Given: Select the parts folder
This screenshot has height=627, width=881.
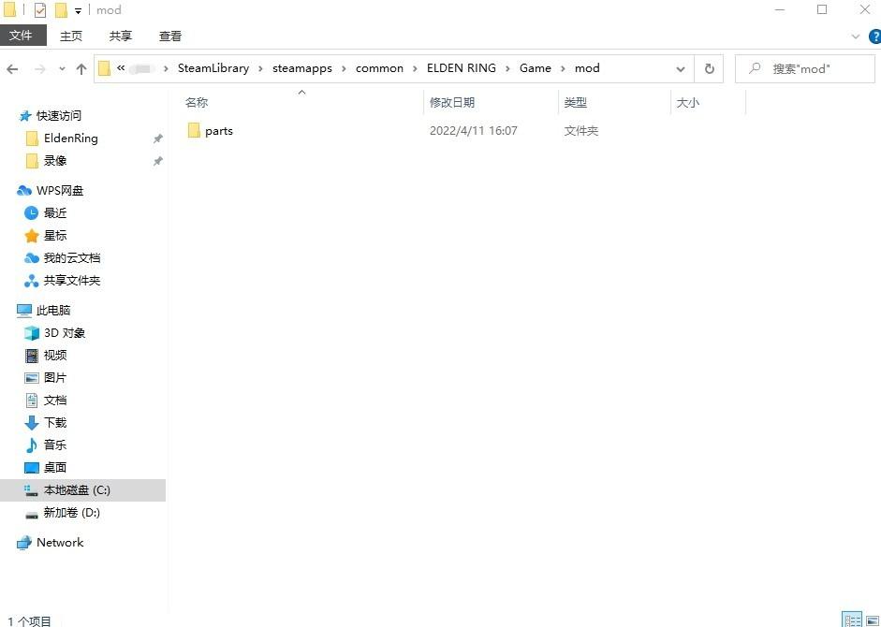Looking at the screenshot, I should click(218, 131).
